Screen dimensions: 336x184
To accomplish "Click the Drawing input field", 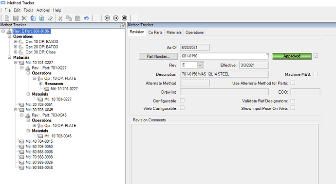I will click(x=224, y=92).
